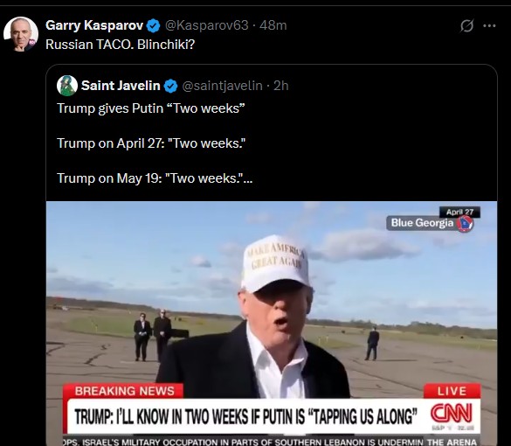Open the Garry Kasparov display name link
511x446 pixels.
[94, 25]
